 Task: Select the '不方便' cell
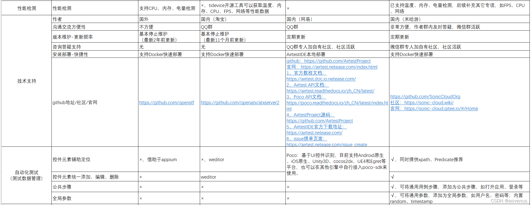click(169, 27)
